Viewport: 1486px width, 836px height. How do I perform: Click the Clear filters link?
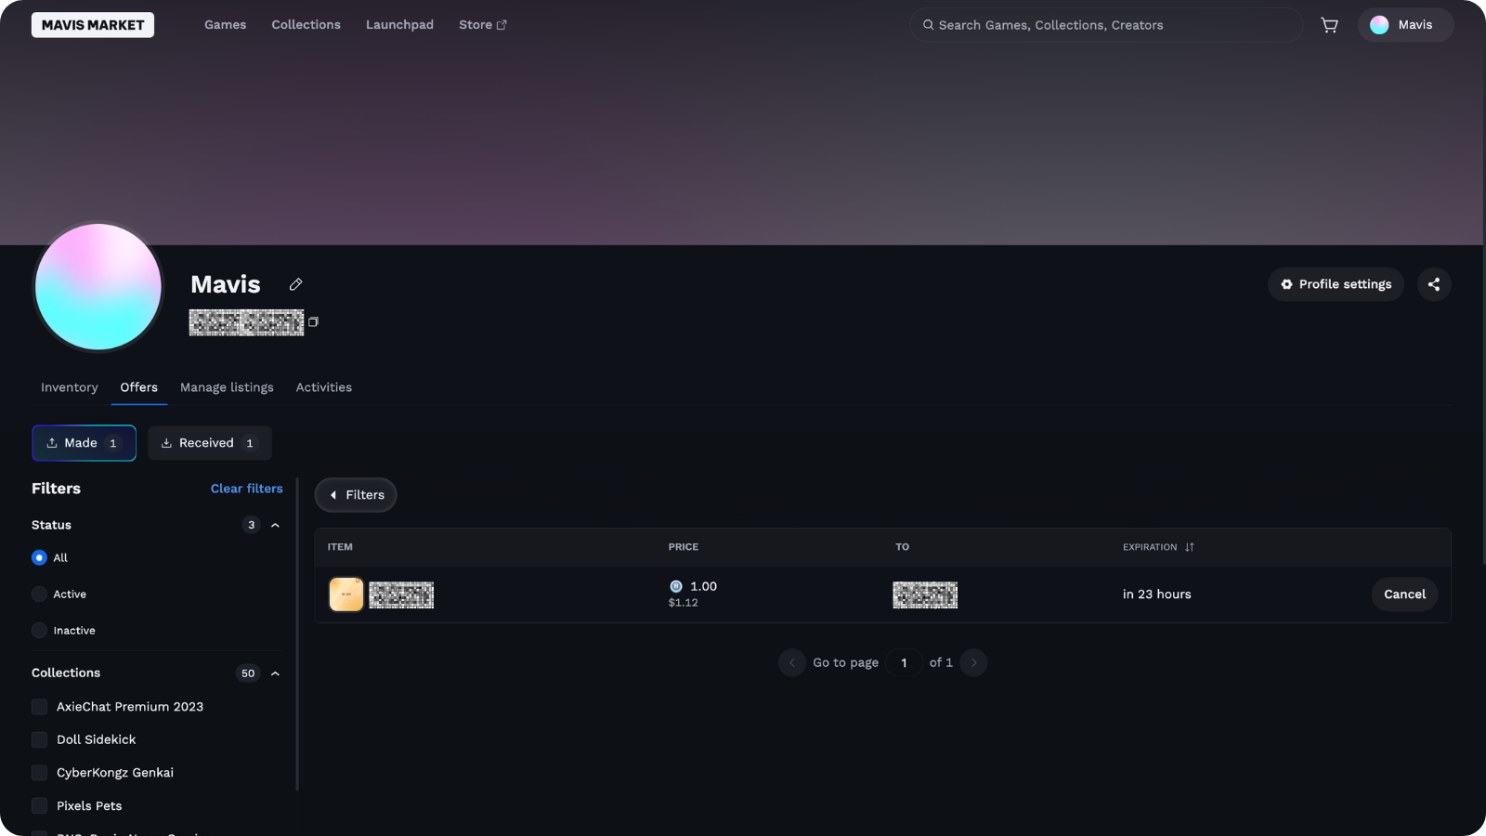pyautogui.click(x=247, y=489)
